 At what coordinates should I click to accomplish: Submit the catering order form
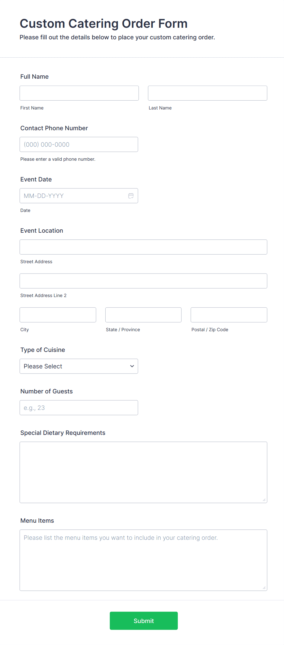tap(144, 621)
